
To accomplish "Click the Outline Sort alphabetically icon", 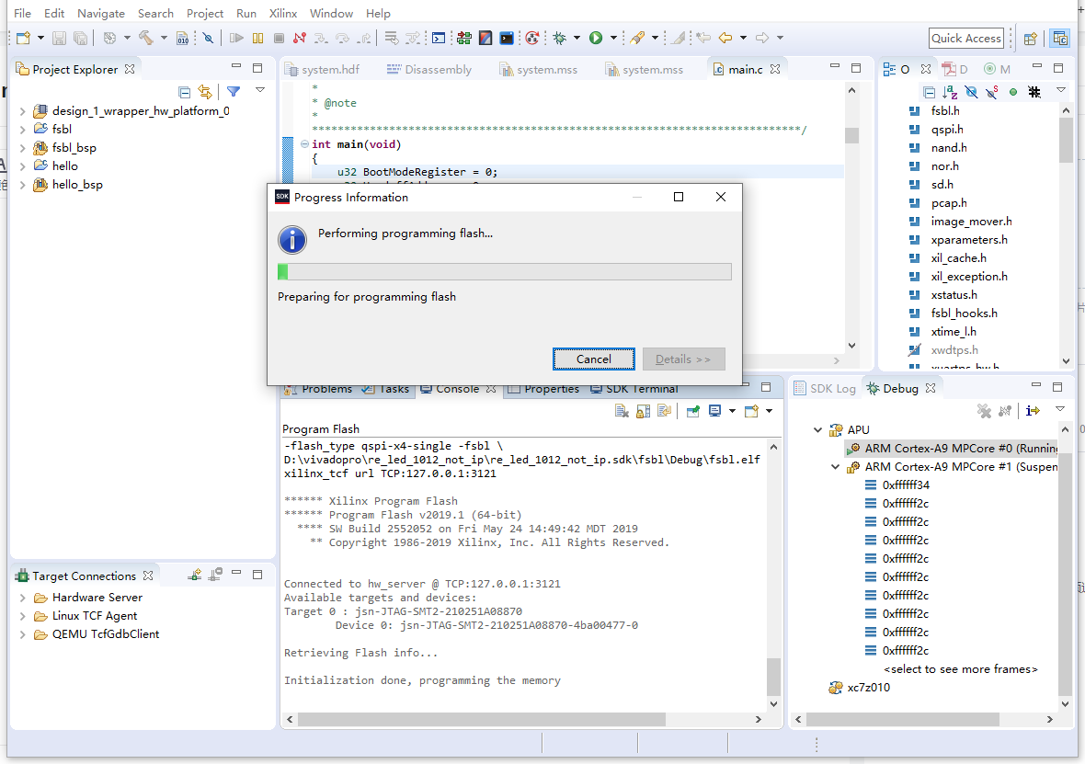I will pos(950,91).
